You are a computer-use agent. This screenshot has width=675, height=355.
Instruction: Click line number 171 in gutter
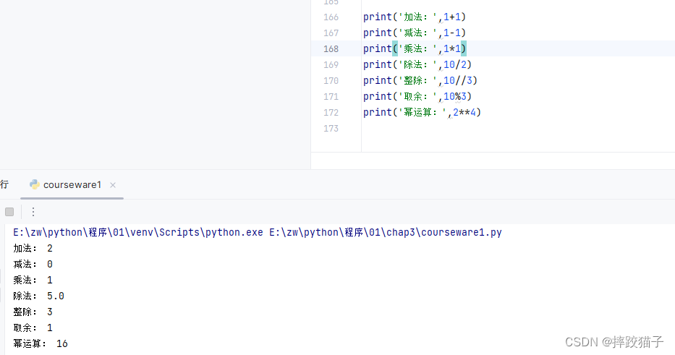(331, 97)
